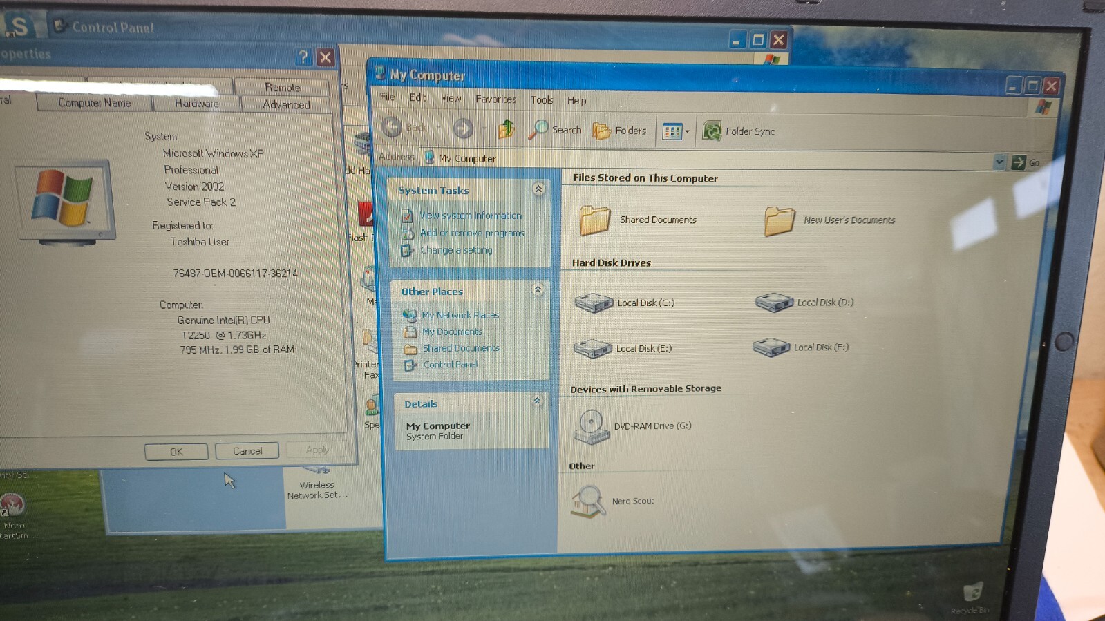Select Local Disk (E:) drive icon
Image resolution: width=1105 pixels, height=621 pixels.
[593, 348]
